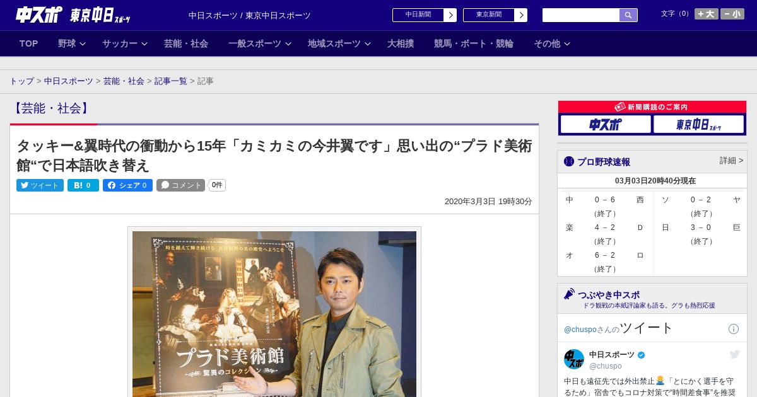Go to 東京新聞 site button
Viewport: 757px width, 397px height.
[x=489, y=15]
